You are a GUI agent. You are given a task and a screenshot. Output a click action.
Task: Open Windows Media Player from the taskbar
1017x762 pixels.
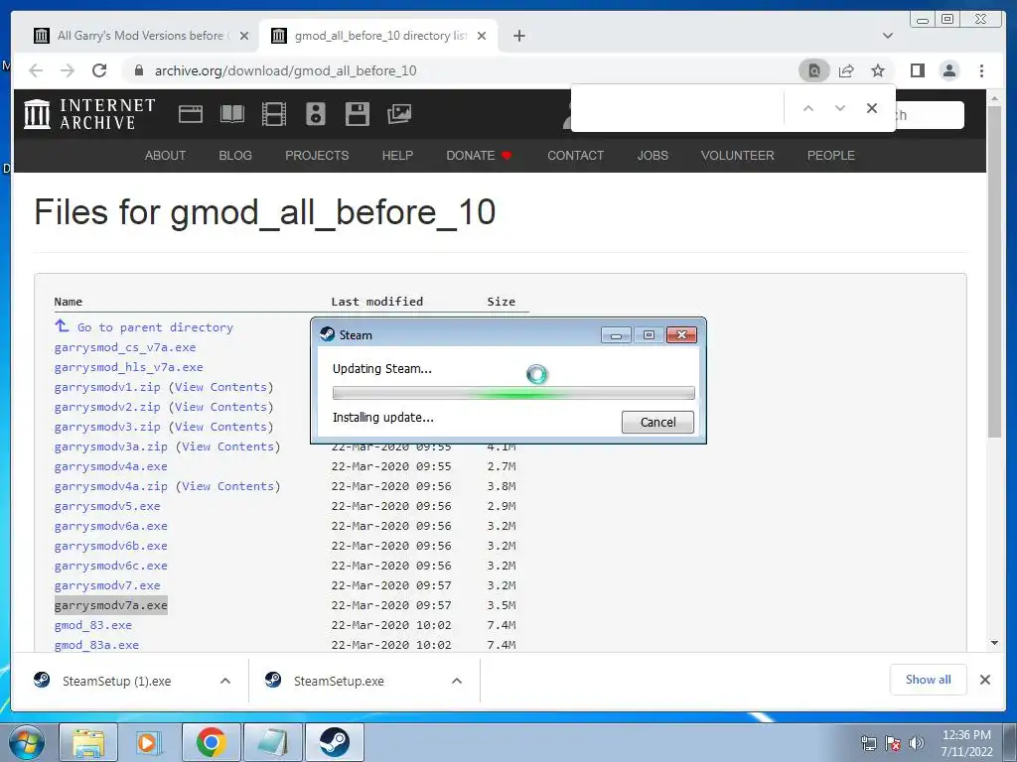click(147, 742)
